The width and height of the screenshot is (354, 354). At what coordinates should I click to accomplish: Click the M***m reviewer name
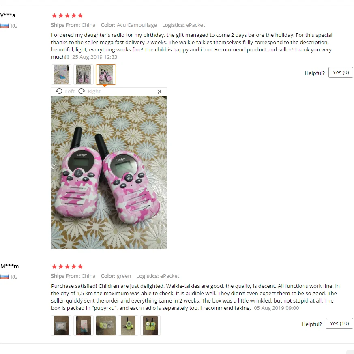[x=9, y=266]
